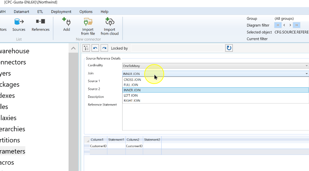Select the CustomerID row header

click(87, 146)
